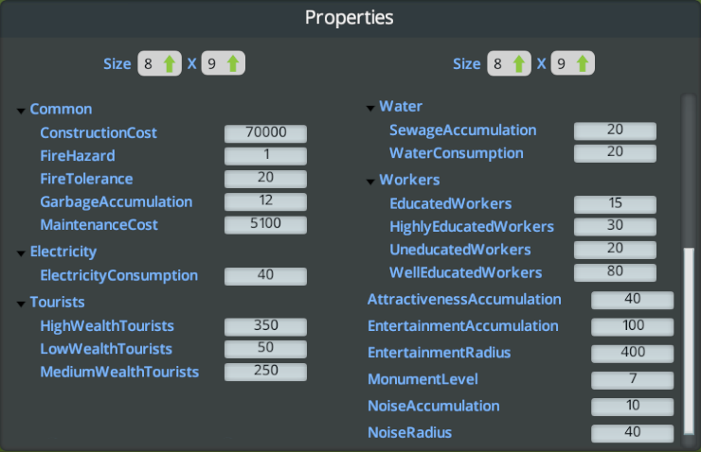Edit the ConstructionCost value field
This screenshot has width=701, height=452.
point(265,133)
